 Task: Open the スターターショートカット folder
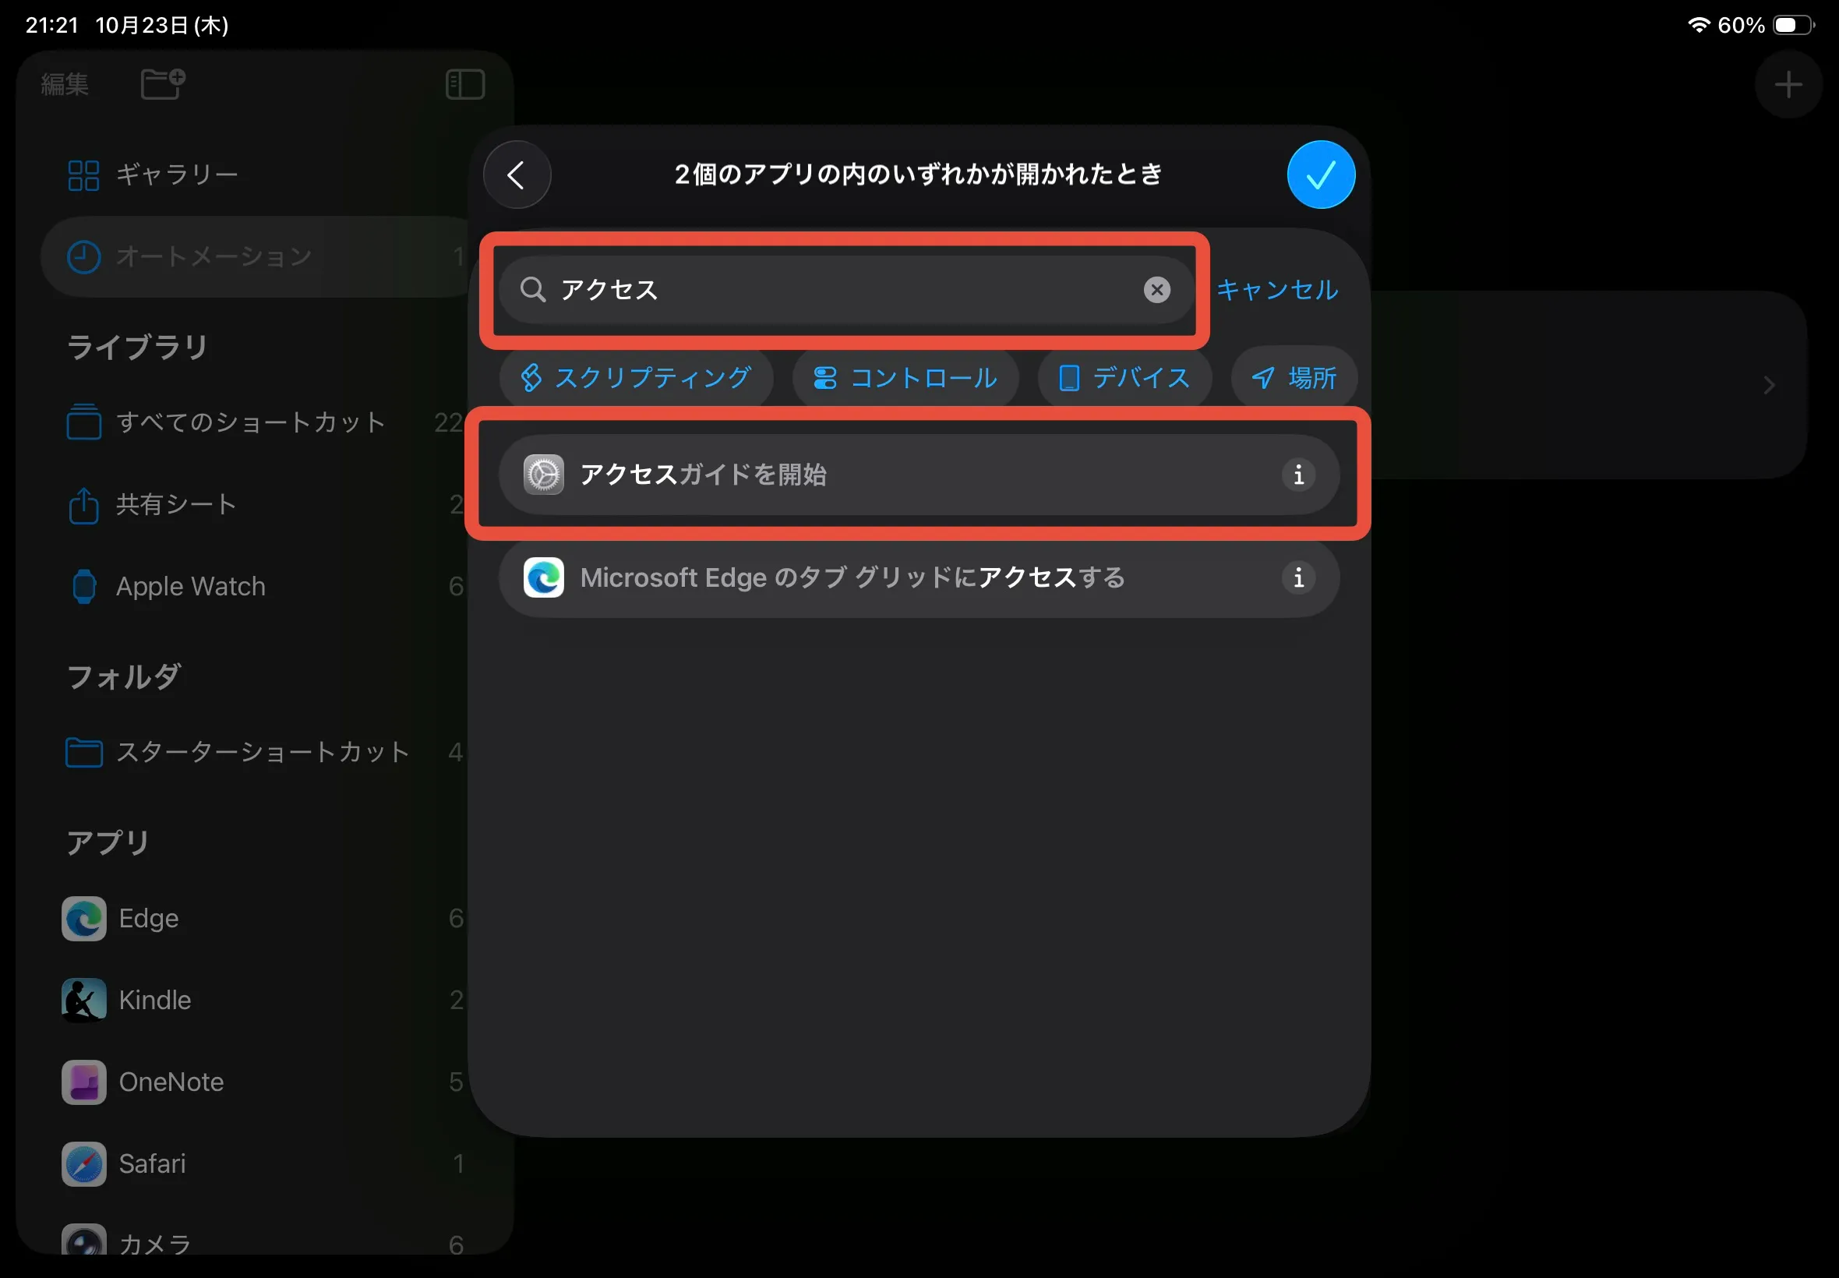pos(262,752)
